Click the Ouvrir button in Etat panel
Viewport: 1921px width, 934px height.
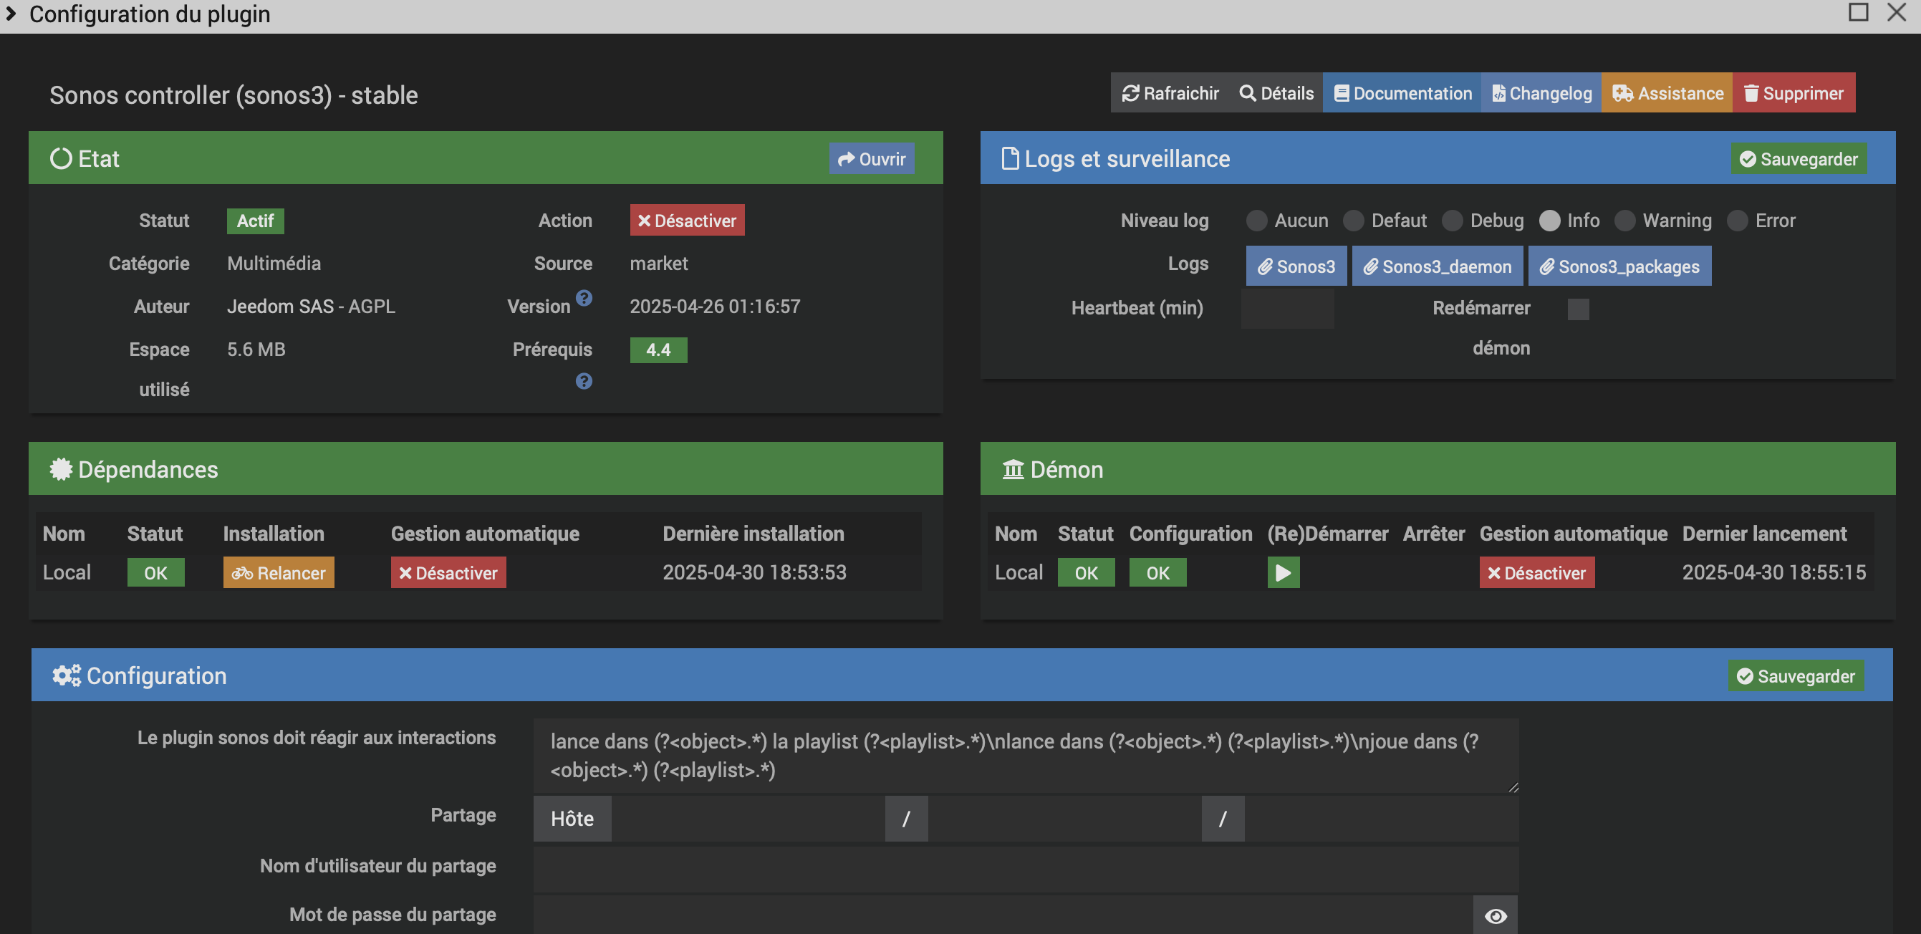pyautogui.click(x=871, y=159)
